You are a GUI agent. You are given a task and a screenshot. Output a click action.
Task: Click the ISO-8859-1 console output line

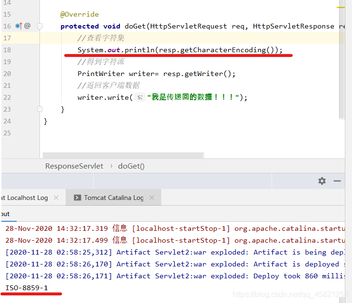(27, 288)
